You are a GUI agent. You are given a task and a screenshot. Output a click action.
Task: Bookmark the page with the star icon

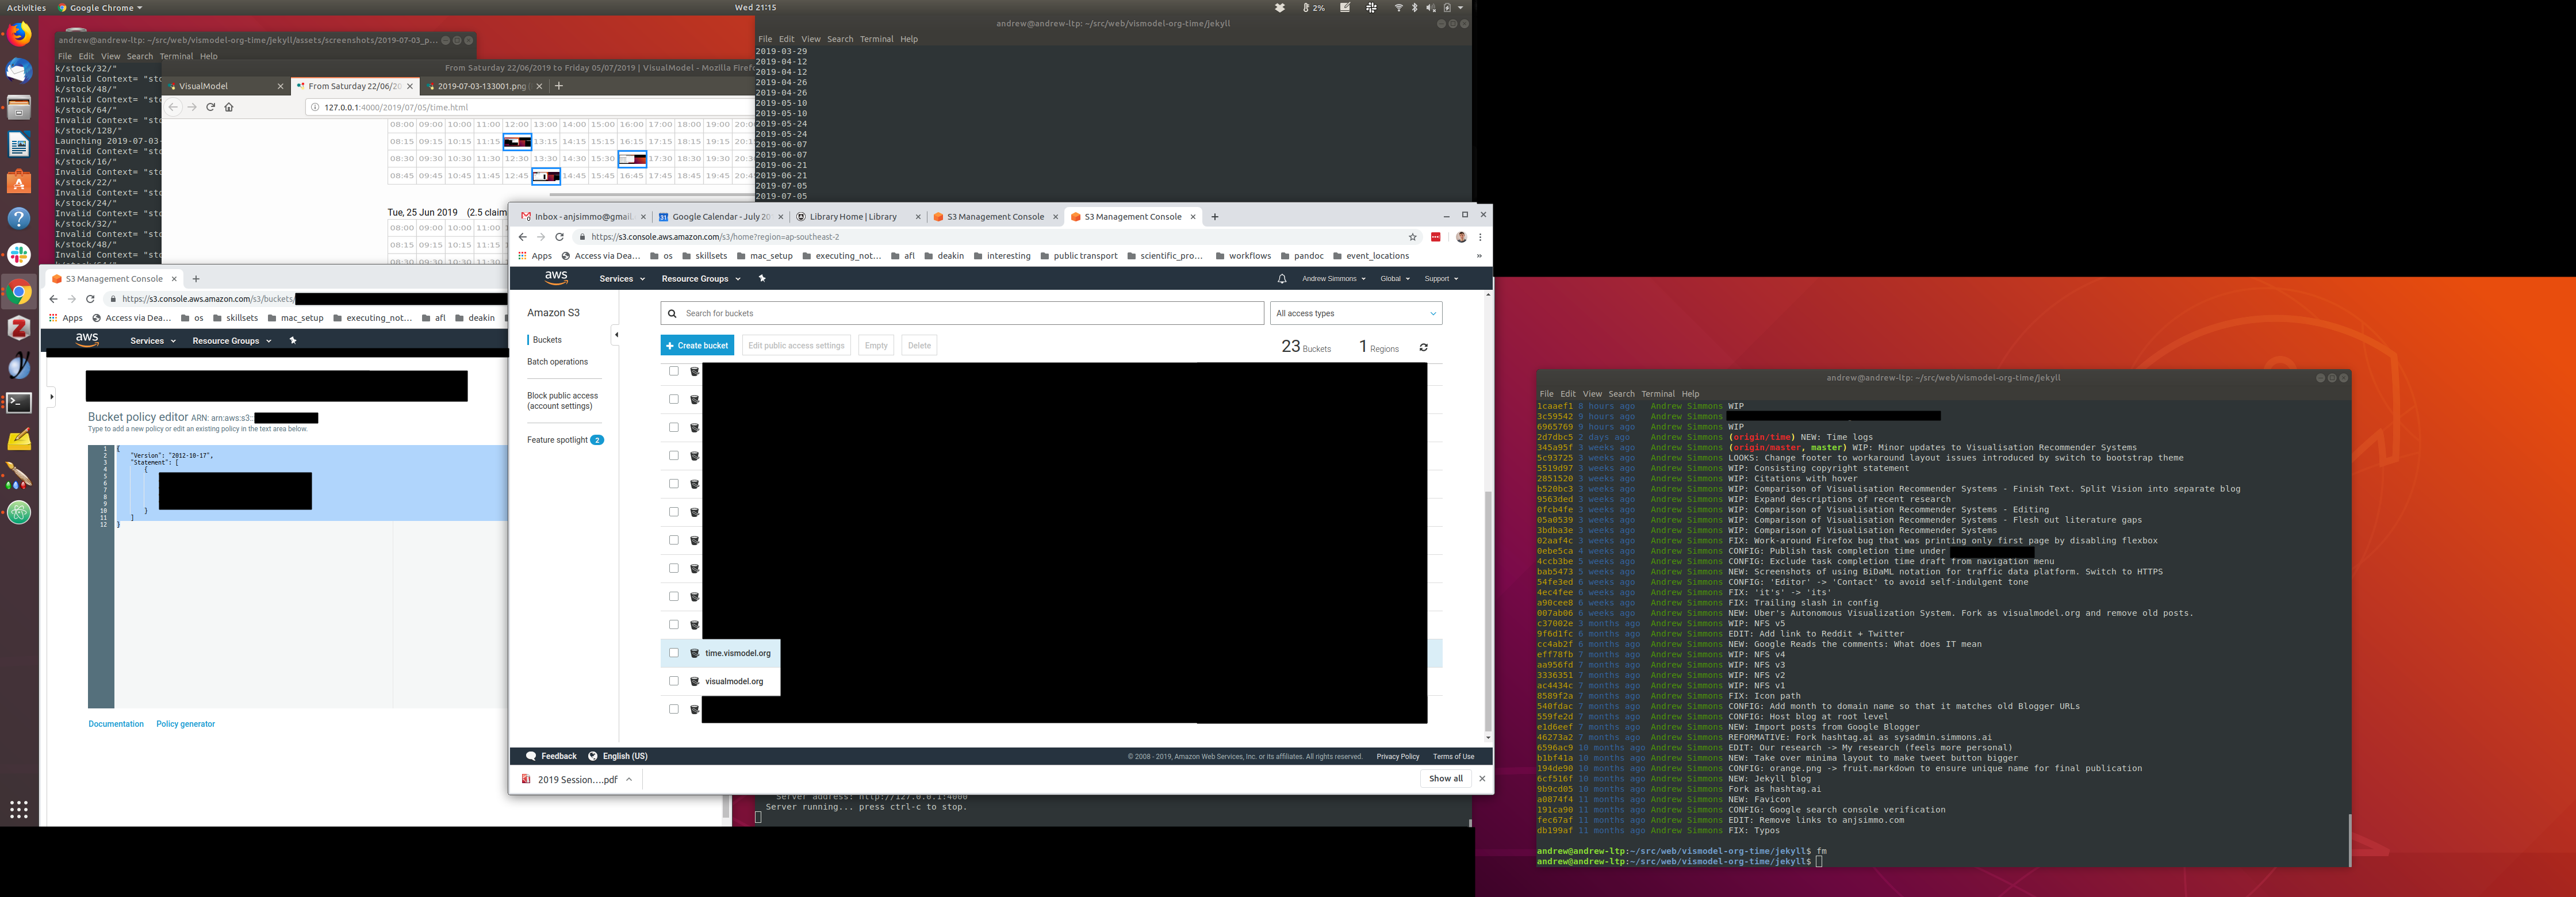[1412, 237]
